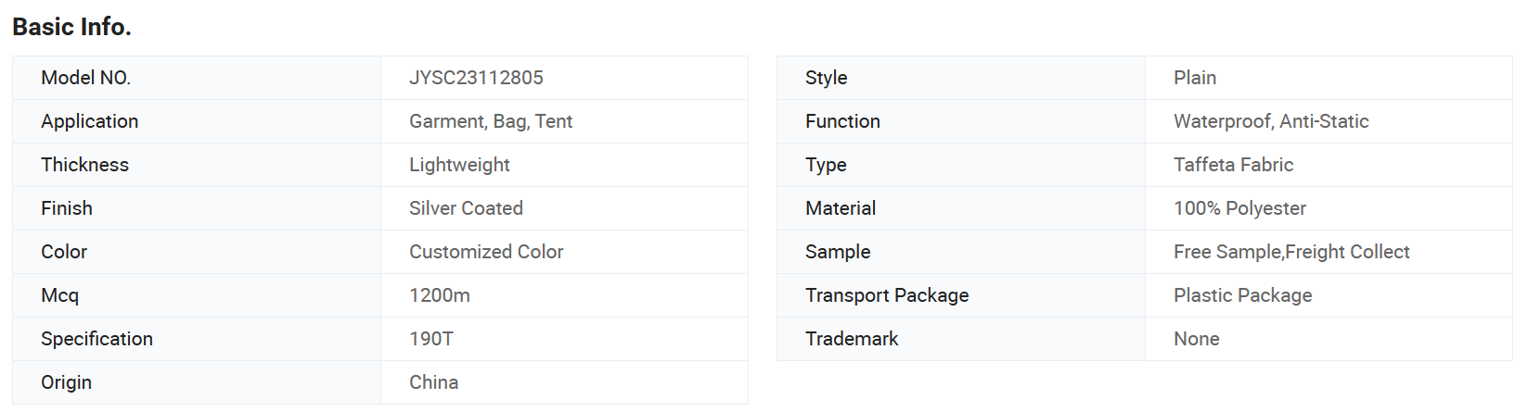Select the Silver Coated finish value
This screenshot has width=1528, height=412.
[466, 208]
